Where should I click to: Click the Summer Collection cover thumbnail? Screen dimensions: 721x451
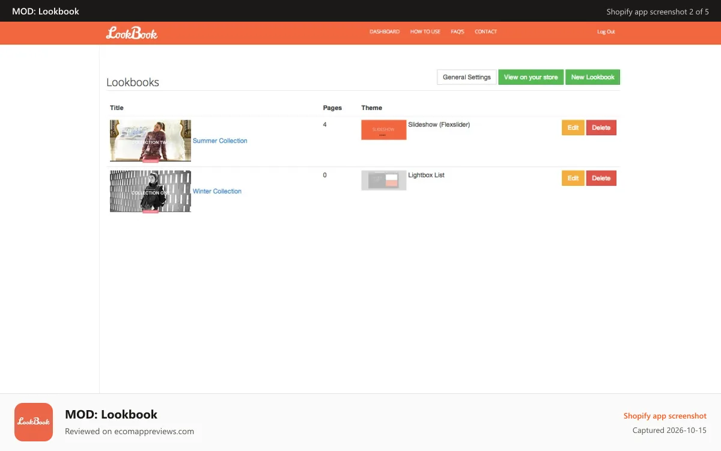point(150,141)
